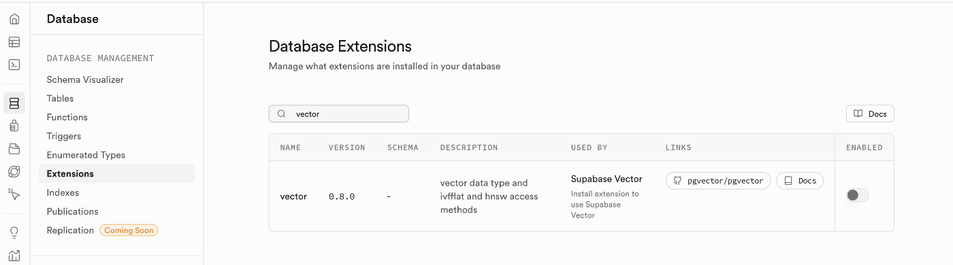The height and width of the screenshot is (265, 953).
Task: Open the Functions section
Action: pyautogui.click(x=67, y=117)
